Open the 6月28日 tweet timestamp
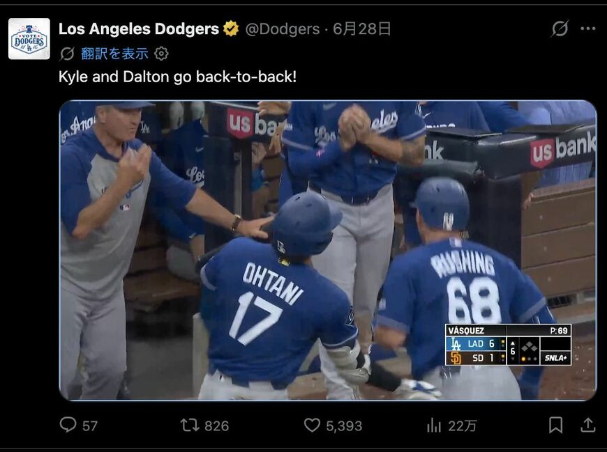Screen dimensions: 607x452 [x=361, y=29]
